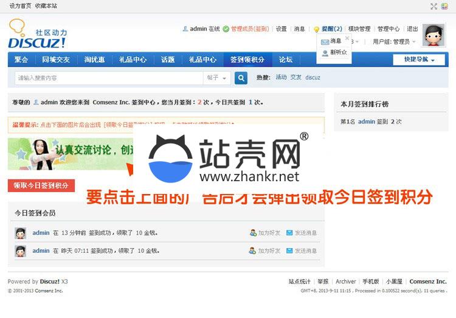456x318 pixels.
Task: Open the 快捷导航 dropdown
Action: point(419,60)
